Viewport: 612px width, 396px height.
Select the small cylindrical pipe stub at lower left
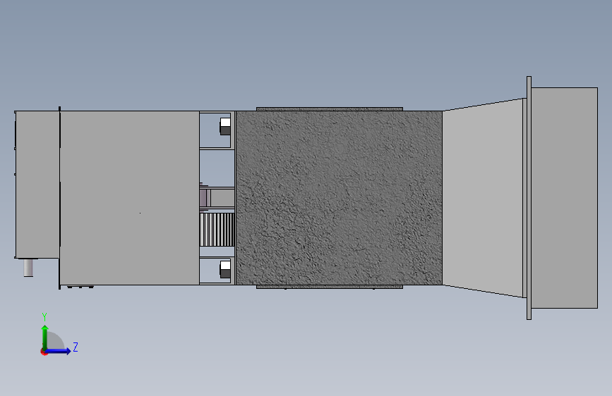point(28,268)
